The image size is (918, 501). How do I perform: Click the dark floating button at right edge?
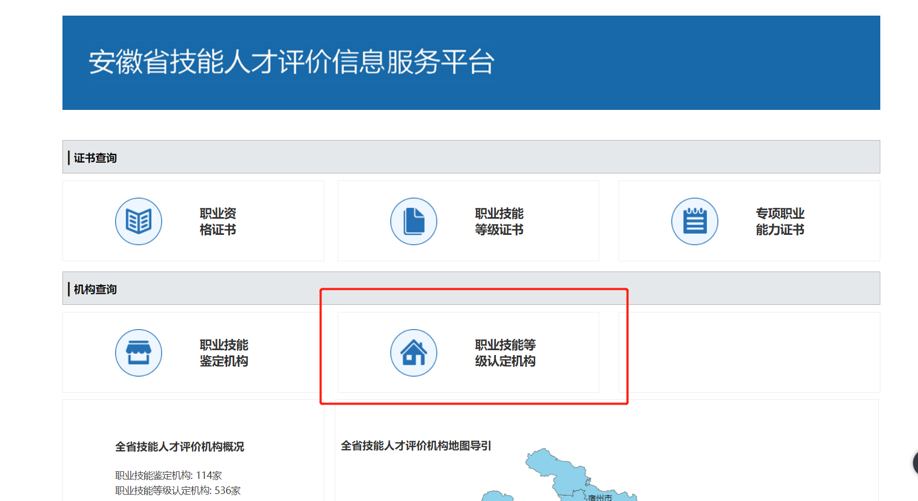(915, 463)
